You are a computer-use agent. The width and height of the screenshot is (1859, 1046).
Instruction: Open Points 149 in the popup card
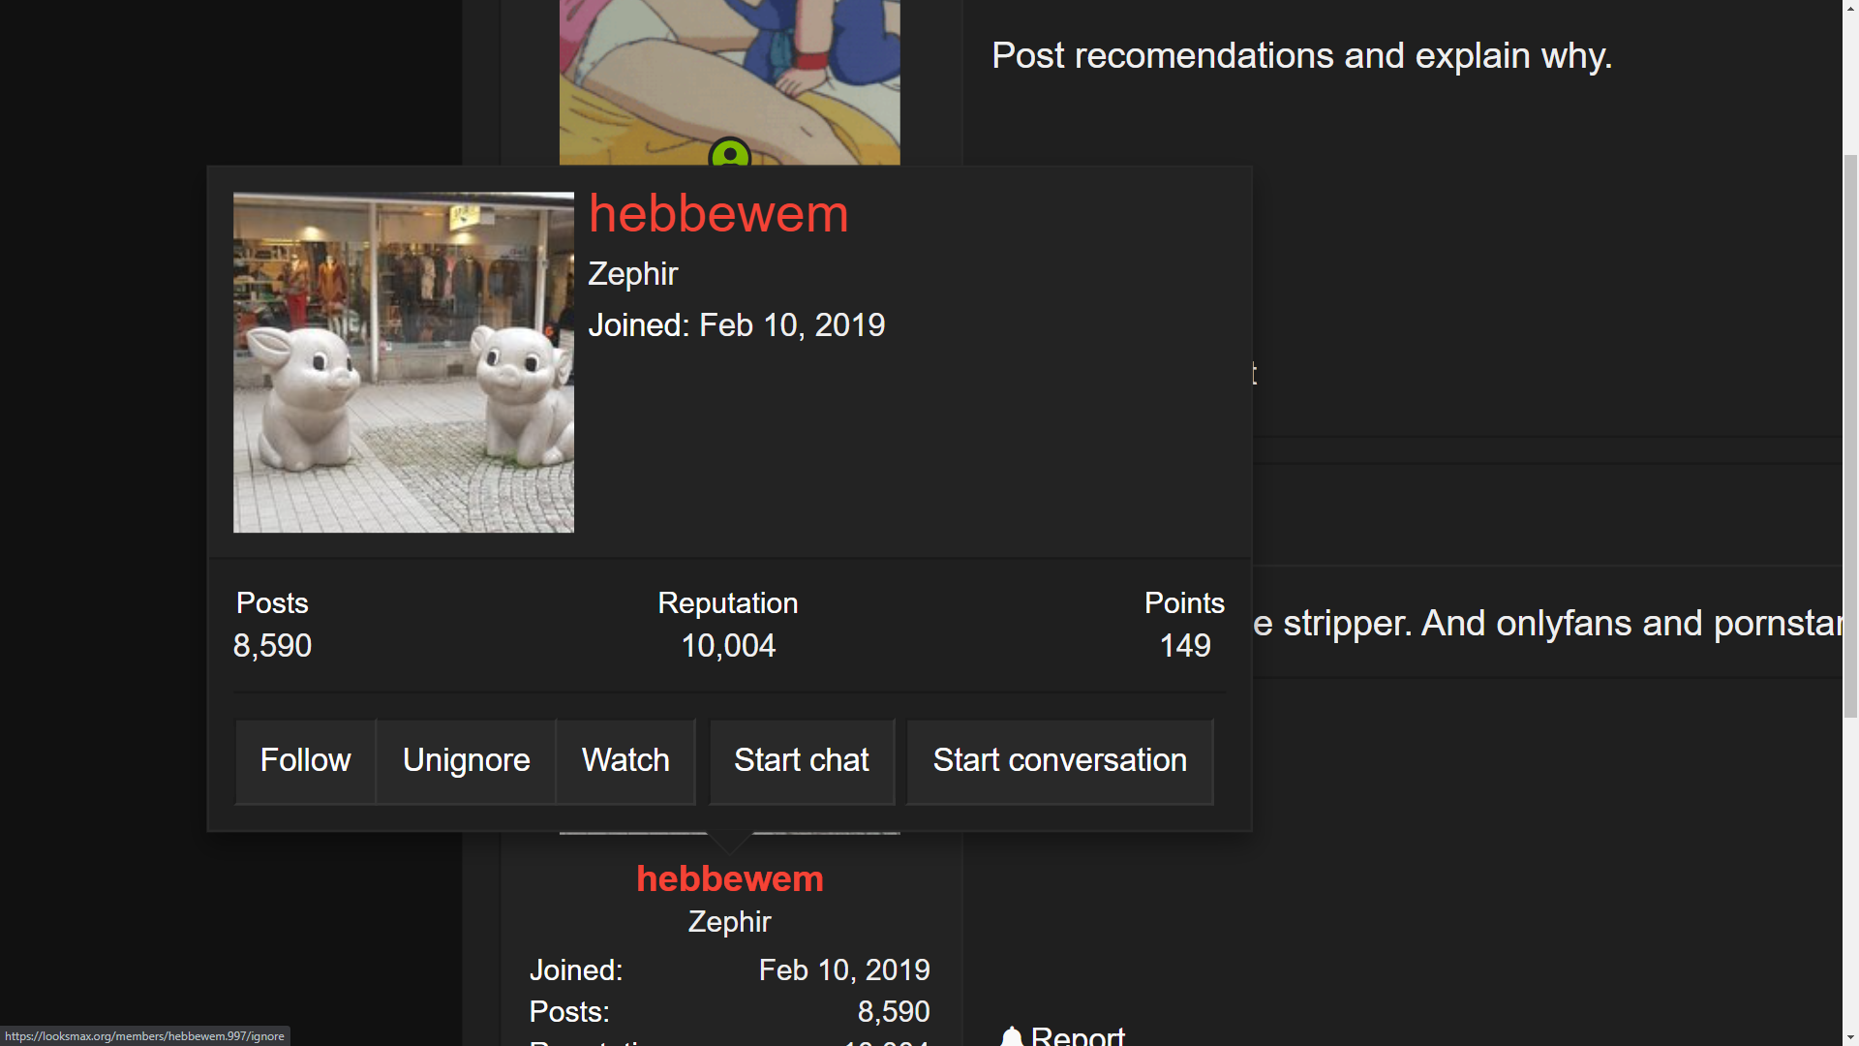click(1185, 646)
